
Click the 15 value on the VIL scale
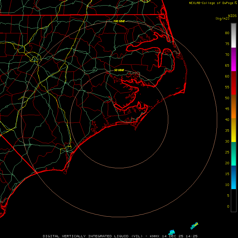pyautogui.click(x=227, y=174)
